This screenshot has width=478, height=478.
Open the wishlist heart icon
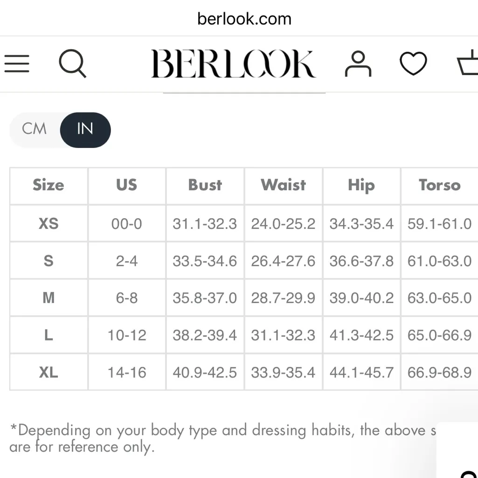[x=413, y=64]
